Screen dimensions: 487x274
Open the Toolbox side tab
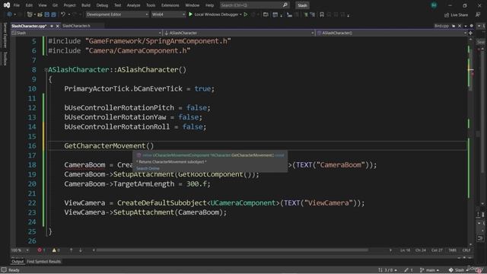pos(5,59)
